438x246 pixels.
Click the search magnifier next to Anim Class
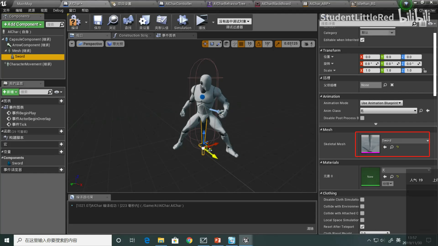pos(421,111)
